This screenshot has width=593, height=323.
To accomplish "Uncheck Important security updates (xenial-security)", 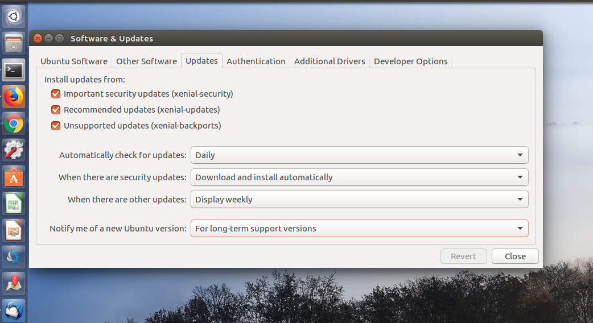I will coord(56,94).
